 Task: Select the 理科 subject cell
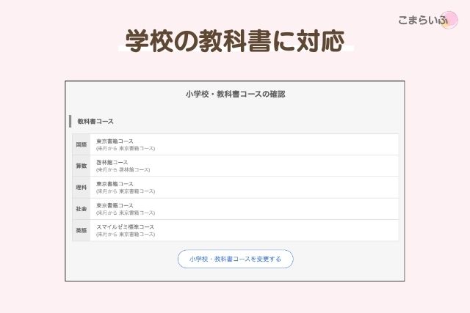click(82, 188)
